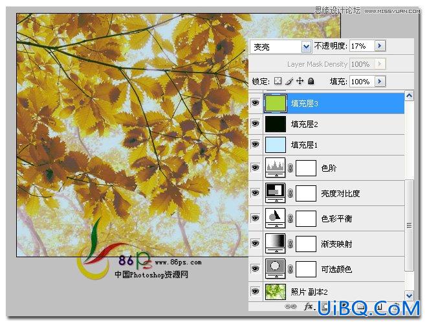Toggle visibility of 色彩平衡 layer
The width and height of the screenshot is (427, 324).
(x=255, y=218)
